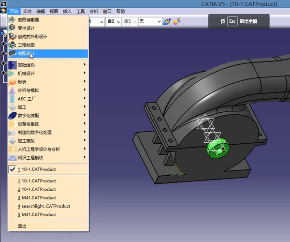The image size is (290, 242).
Task: Expand the third plus node in specification tree
Action: click(x=3, y=63)
